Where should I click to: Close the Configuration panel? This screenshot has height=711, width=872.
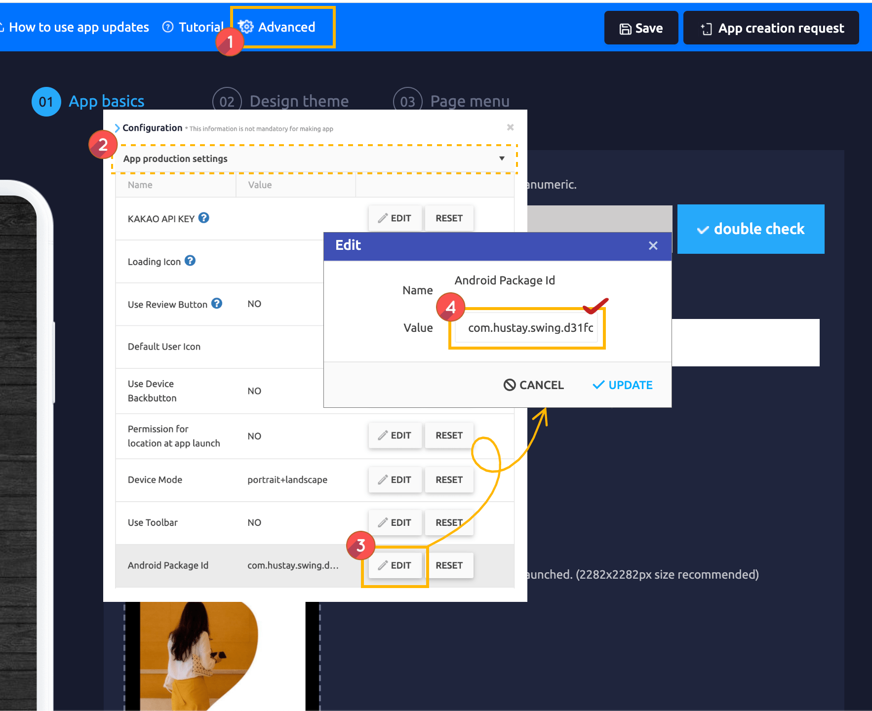(510, 127)
